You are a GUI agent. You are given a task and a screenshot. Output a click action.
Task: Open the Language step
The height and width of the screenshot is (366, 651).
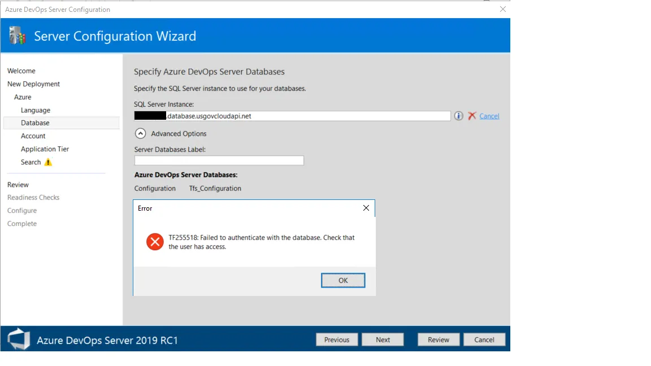tap(36, 110)
